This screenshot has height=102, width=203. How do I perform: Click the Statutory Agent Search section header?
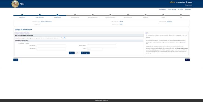79,41
